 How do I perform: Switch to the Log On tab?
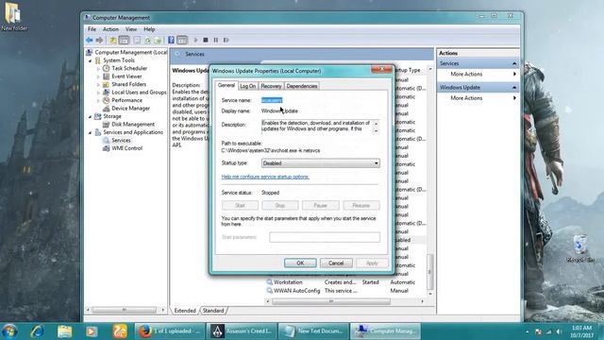[x=247, y=86]
